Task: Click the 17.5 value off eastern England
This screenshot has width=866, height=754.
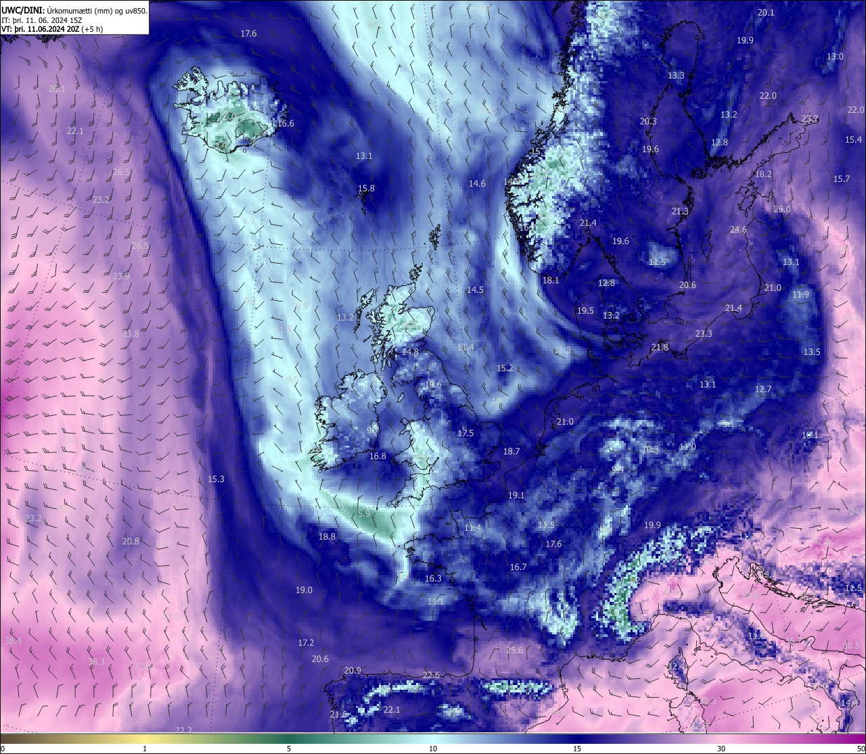Action: pos(465,433)
